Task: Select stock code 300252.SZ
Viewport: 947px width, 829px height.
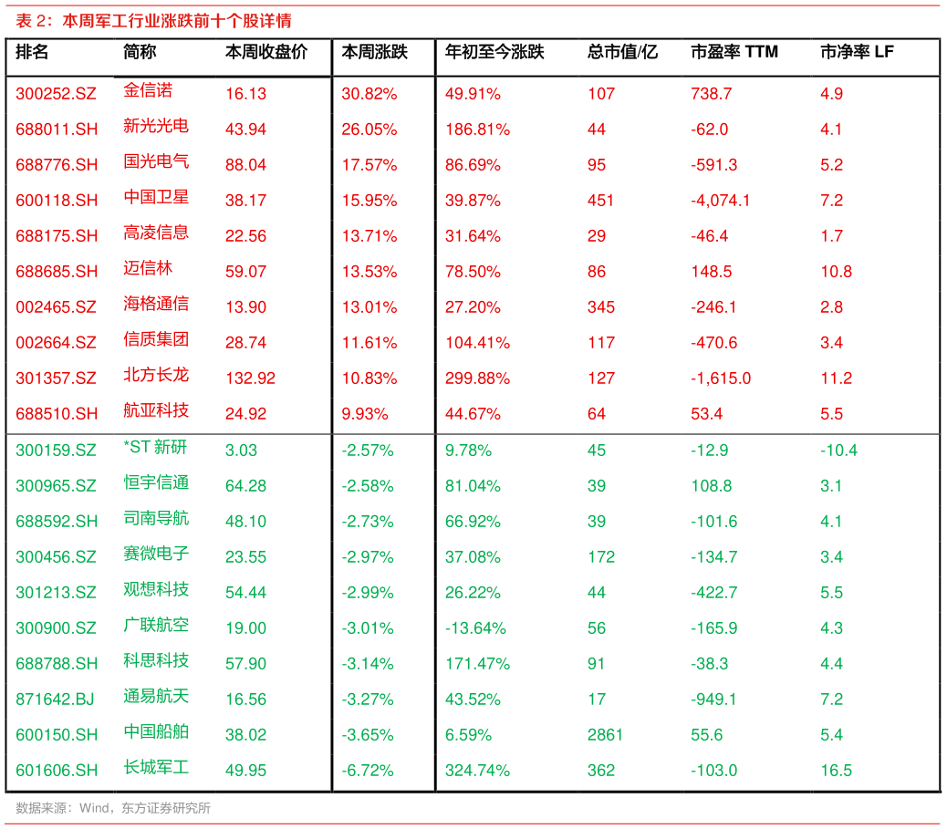Action: (x=57, y=94)
